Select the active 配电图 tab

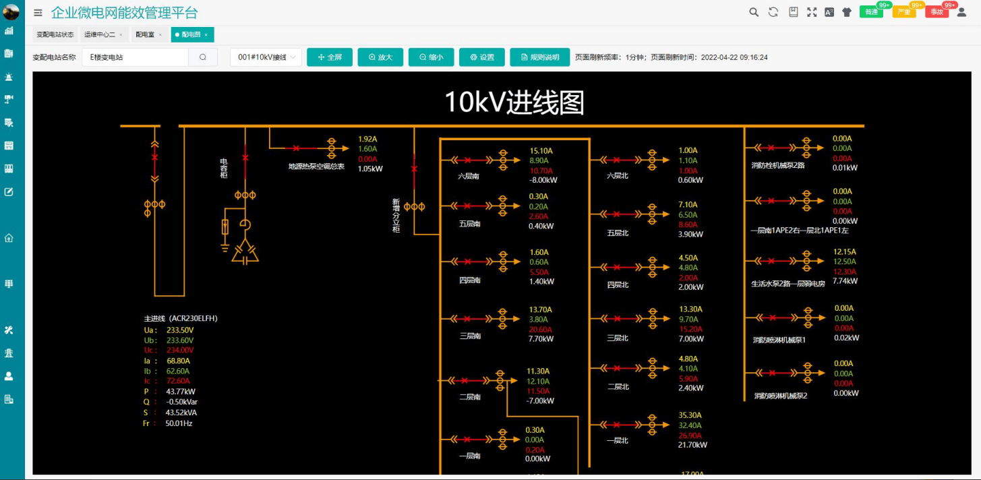click(x=191, y=34)
